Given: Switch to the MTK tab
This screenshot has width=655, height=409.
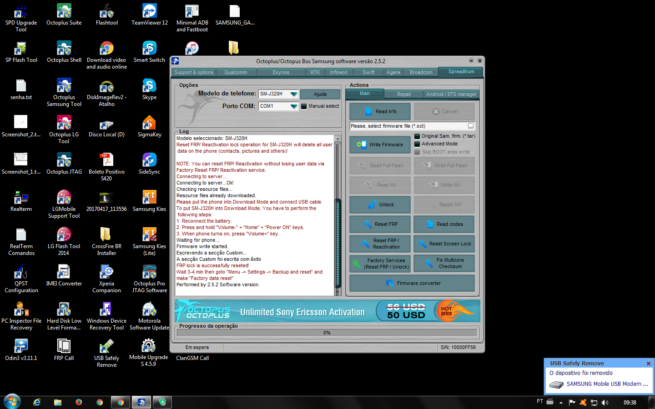Looking at the screenshot, I should click(315, 72).
